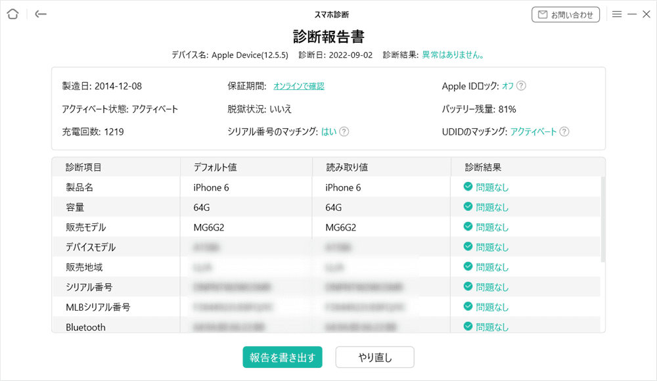This screenshot has width=657, height=381.
Task: Click the 64G default value cell
Action: pyautogui.click(x=202, y=208)
